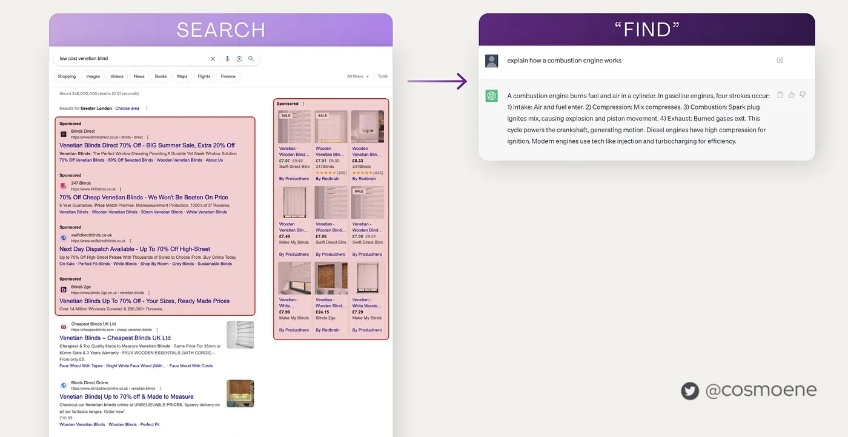Open three-dot menu beside the cheapestblinds.com URL
The image size is (848, 437).
(x=157, y=330)
